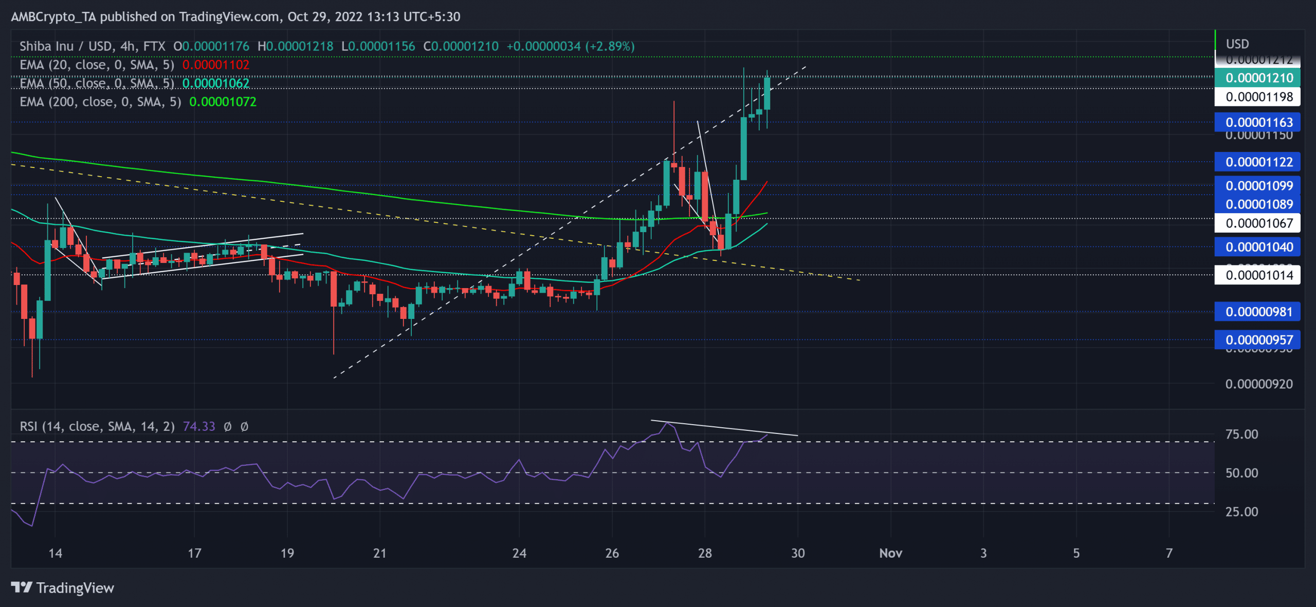Click the RSI 50.00 axis value

click(1242, 472)
